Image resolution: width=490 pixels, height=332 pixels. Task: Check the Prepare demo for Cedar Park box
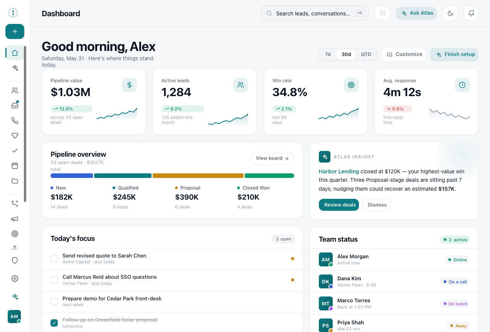point(54,301)
